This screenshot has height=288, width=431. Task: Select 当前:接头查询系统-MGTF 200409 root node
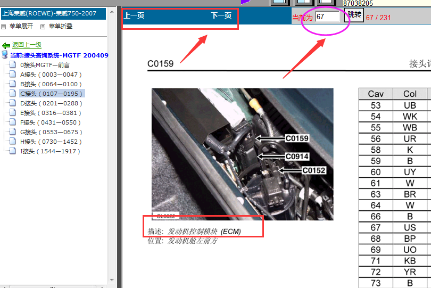point(59,55)
